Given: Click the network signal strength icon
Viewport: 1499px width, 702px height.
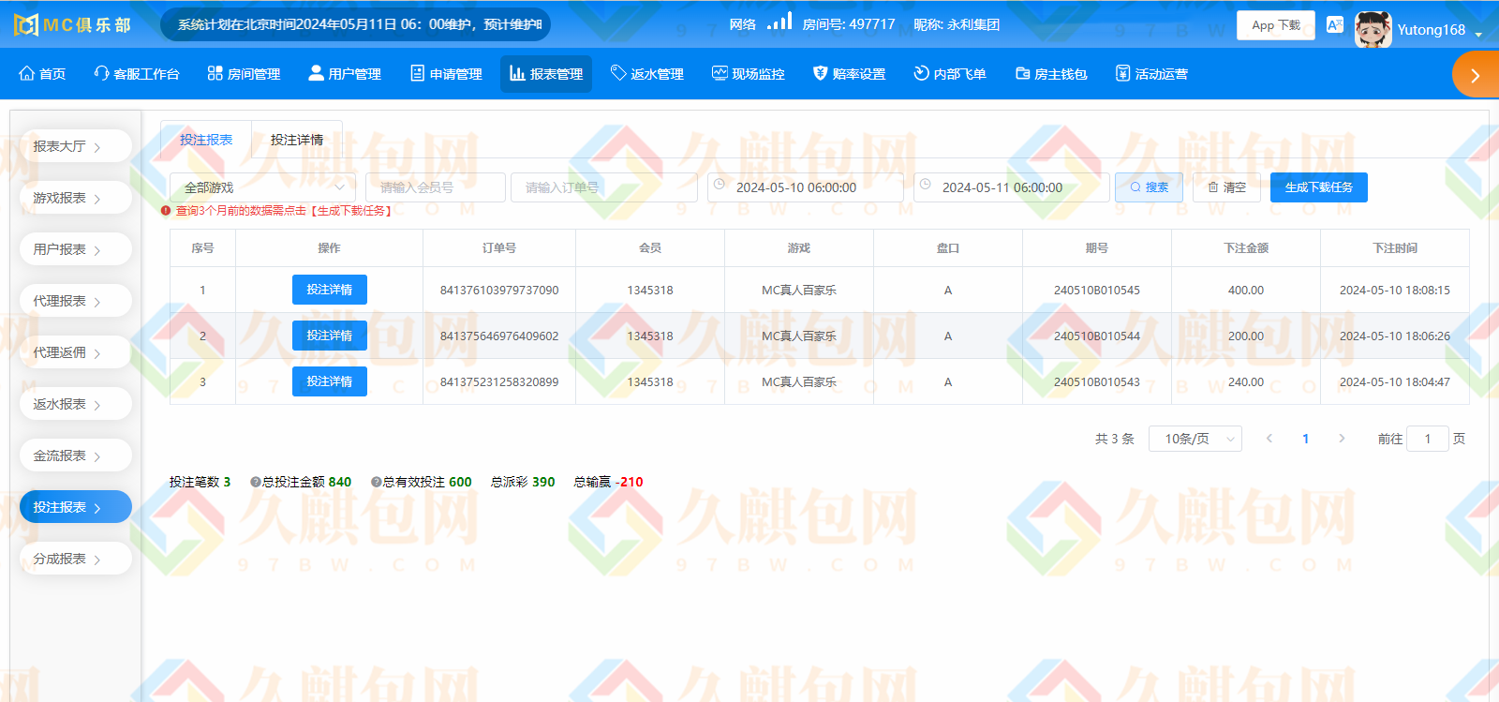Looking at the screenshot, I should pos(779,22).
